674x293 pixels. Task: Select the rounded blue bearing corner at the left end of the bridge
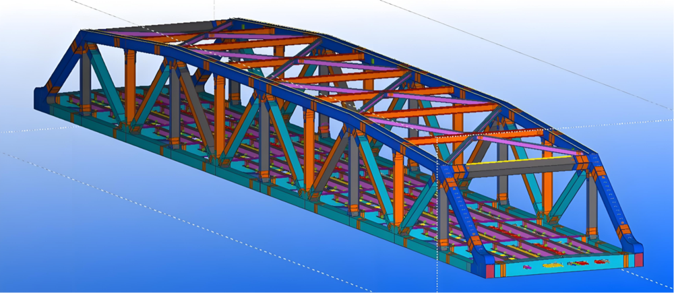(x=40, y=98)
